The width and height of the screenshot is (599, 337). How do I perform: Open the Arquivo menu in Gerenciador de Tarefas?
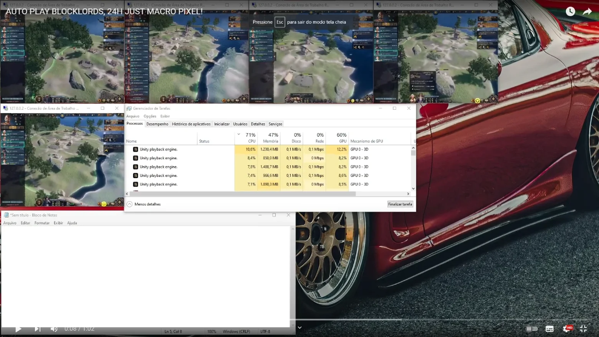(x=133, y=116)
